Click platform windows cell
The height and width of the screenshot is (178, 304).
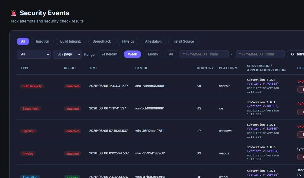click(x=225, y=131)
